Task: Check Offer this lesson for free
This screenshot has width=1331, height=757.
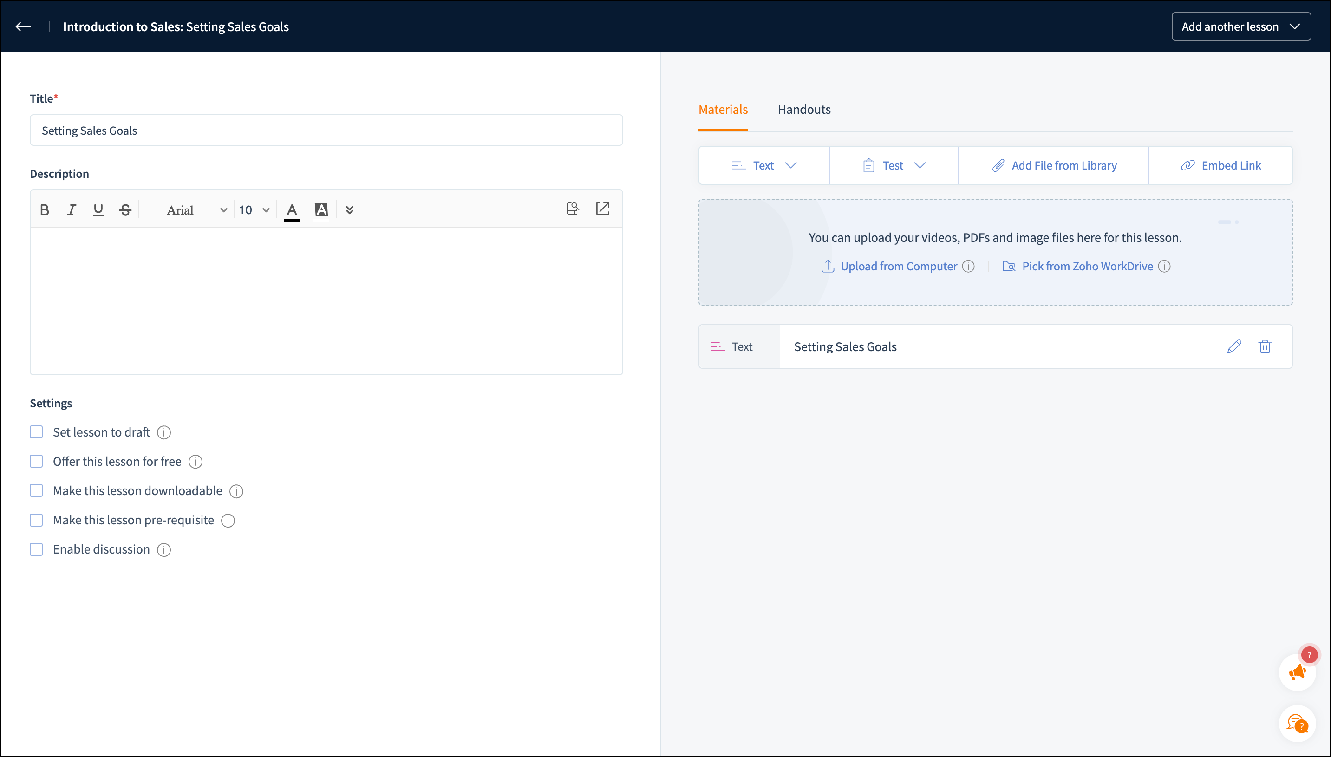Action: [36, 461]
